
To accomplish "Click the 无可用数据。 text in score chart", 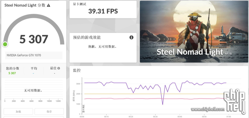I will 33,90.
